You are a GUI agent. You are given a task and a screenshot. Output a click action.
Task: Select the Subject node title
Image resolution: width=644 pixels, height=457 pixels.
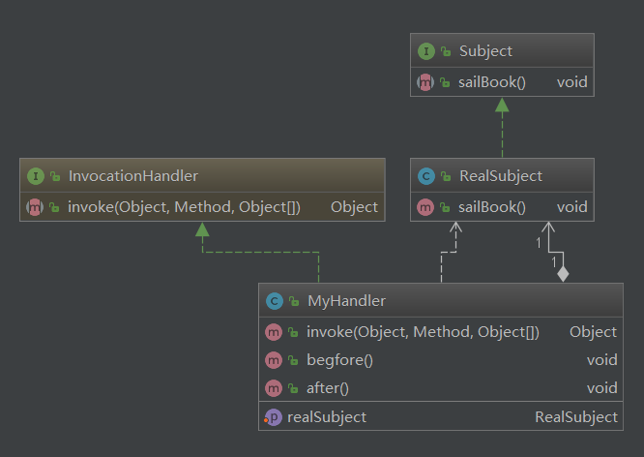[x=485, y=51]
